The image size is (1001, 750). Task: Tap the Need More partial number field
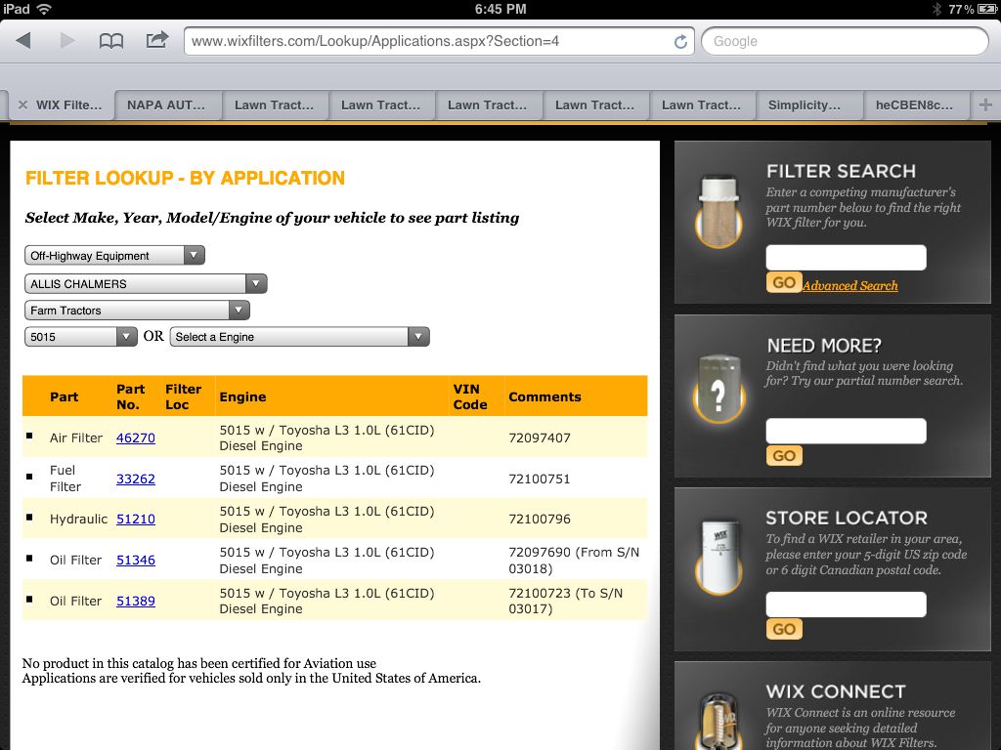pos(846,431)
